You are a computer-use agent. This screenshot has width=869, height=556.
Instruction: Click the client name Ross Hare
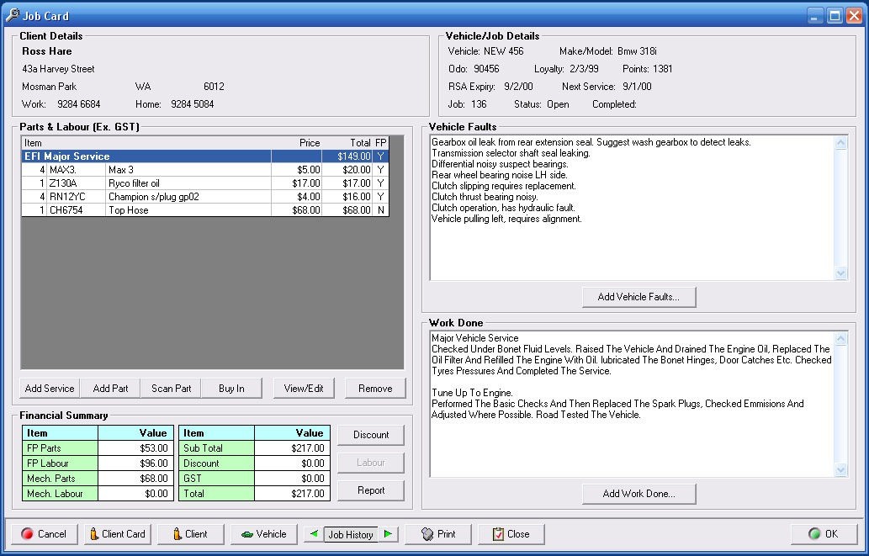(x=46, y=51)
